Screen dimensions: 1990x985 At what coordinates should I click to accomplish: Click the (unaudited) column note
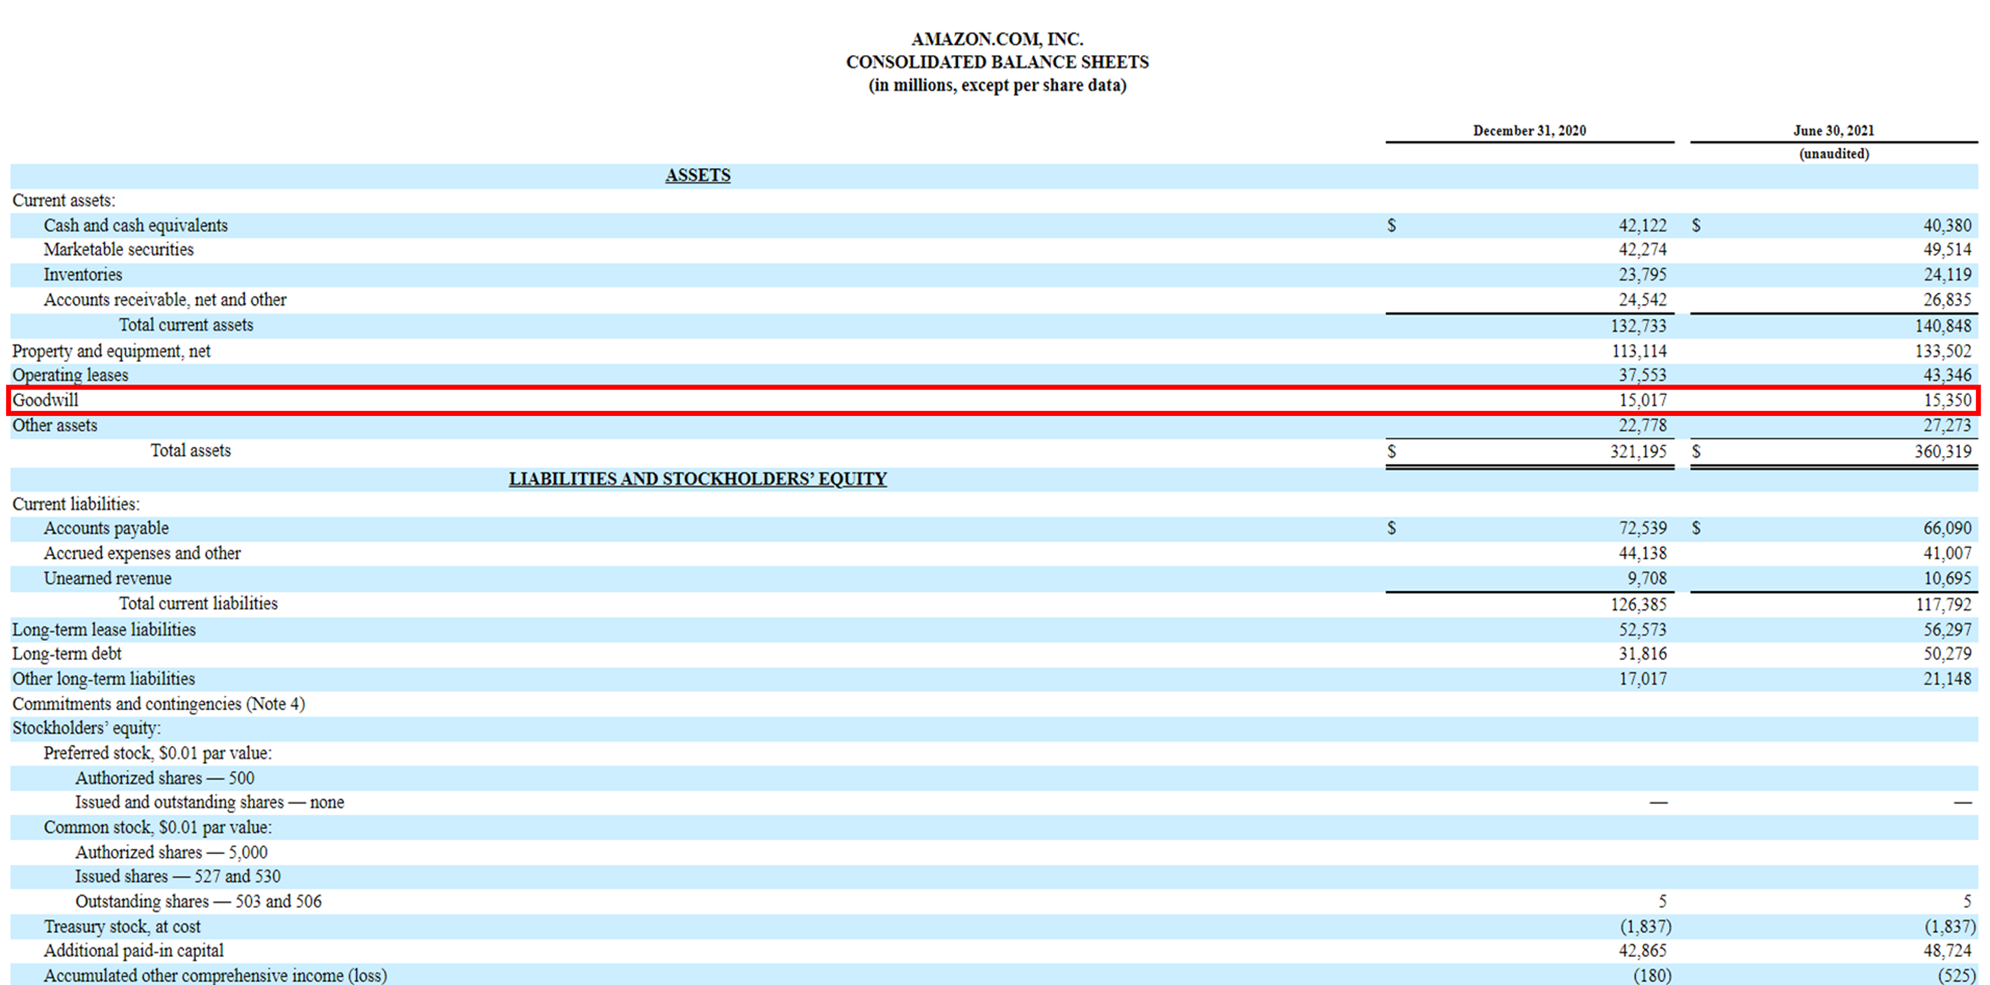point(1834,153)
